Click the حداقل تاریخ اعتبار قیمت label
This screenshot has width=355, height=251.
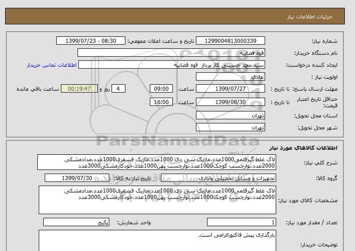(317, 102)
